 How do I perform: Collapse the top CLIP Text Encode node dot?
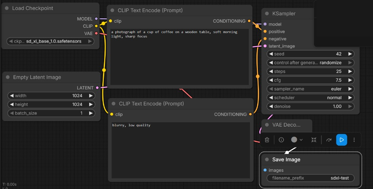pos(112,10)
